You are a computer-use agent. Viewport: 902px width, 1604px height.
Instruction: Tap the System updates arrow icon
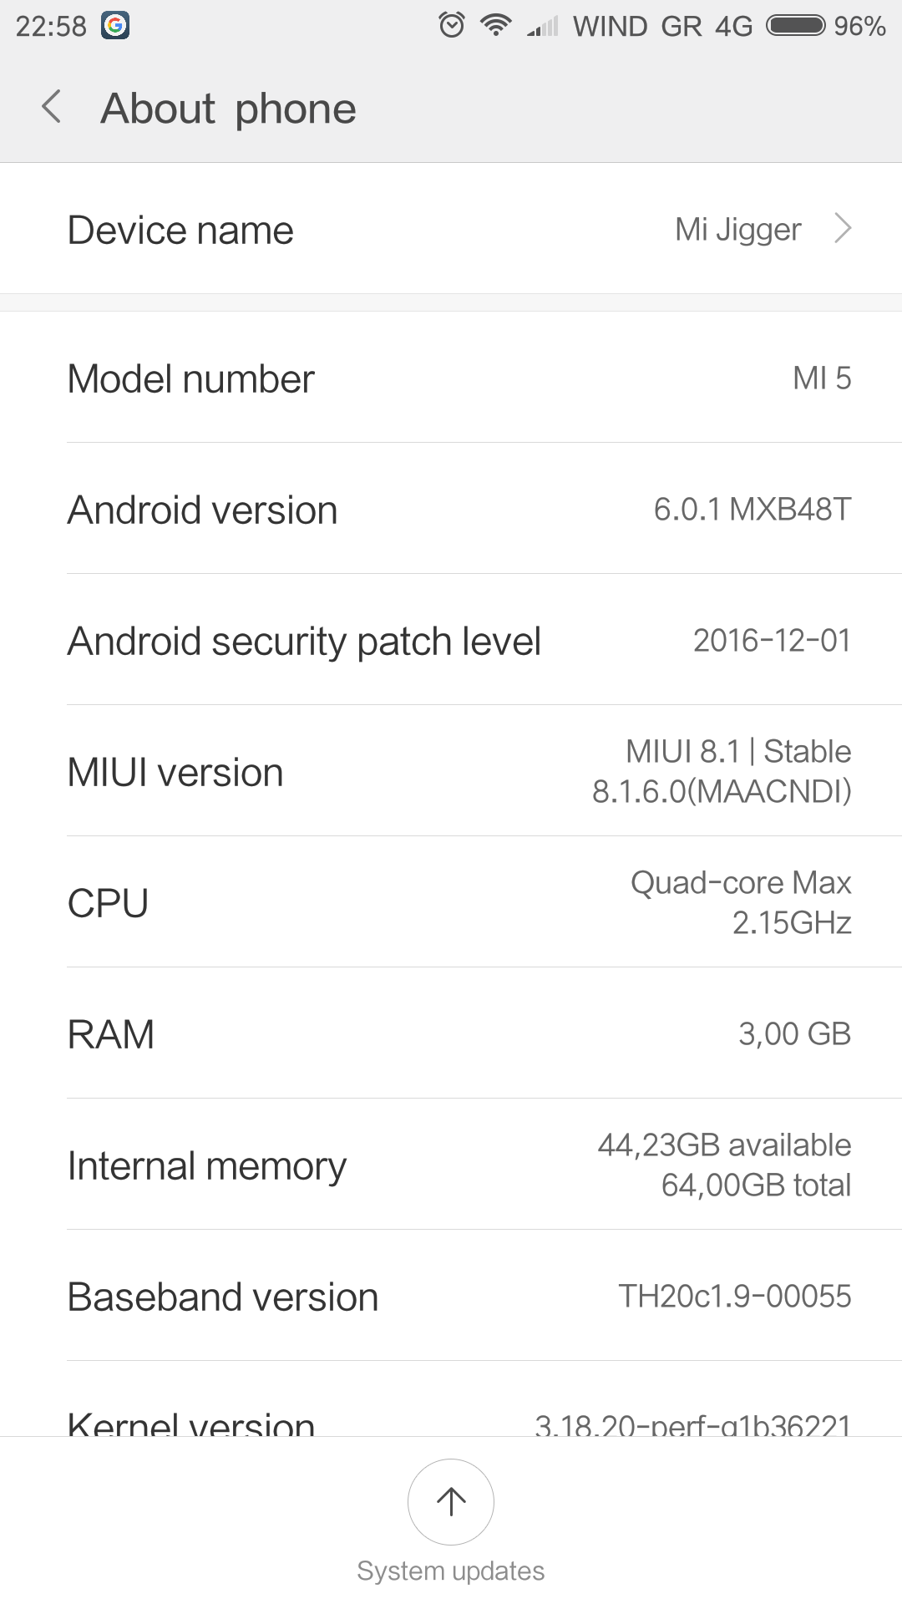click(451, 1501)
